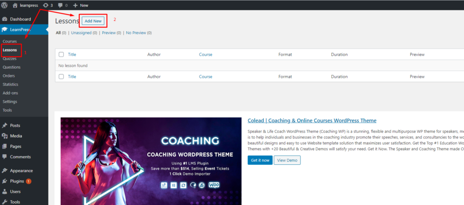Go to Users in the sidebar
The height and width of the screenshot is (205, 464).
coord(15,191)
